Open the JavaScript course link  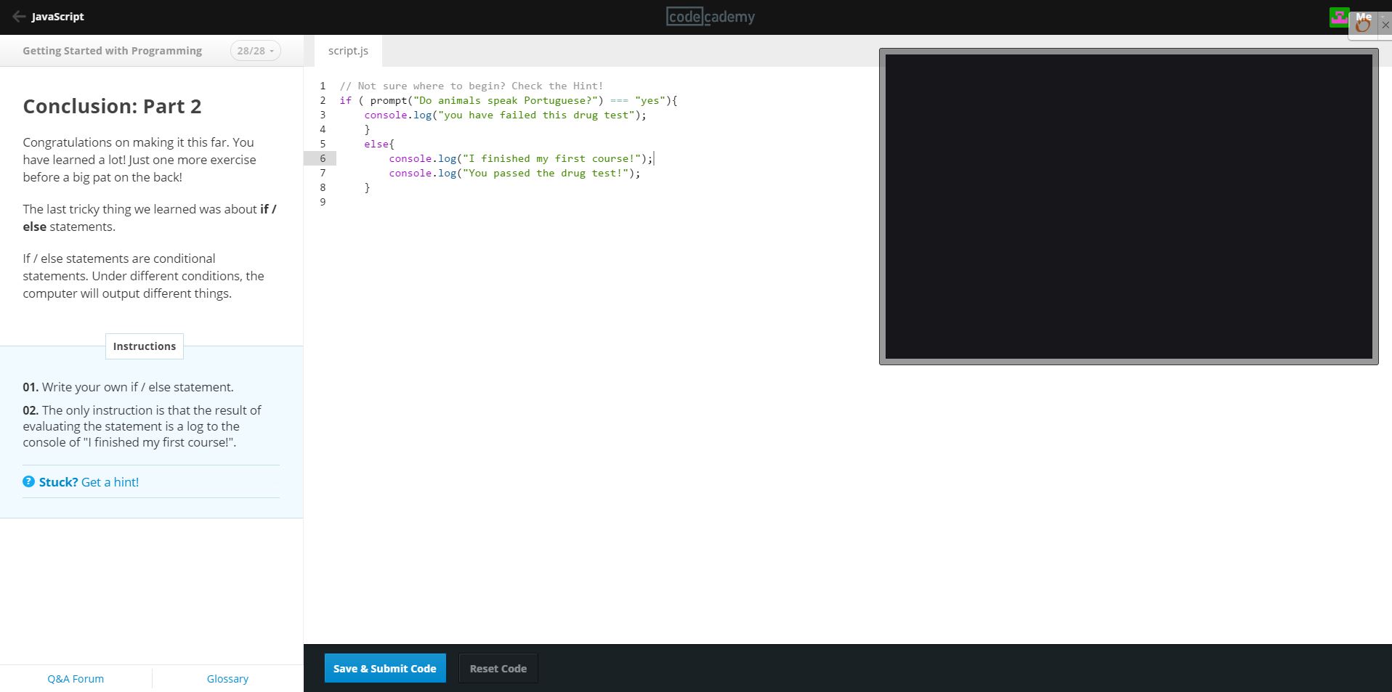click(x=57, y=17)
